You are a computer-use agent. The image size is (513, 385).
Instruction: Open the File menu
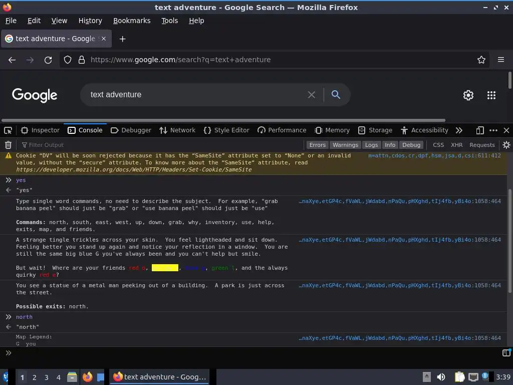click(11, 21)
